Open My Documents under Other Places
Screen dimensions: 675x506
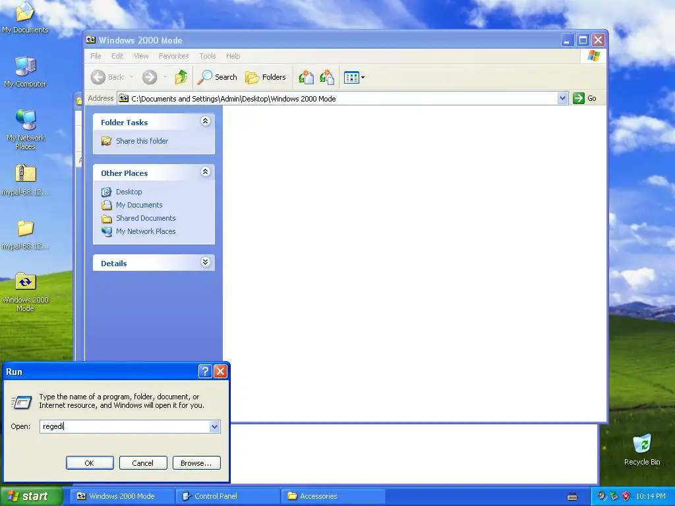(x=139, y=206)
